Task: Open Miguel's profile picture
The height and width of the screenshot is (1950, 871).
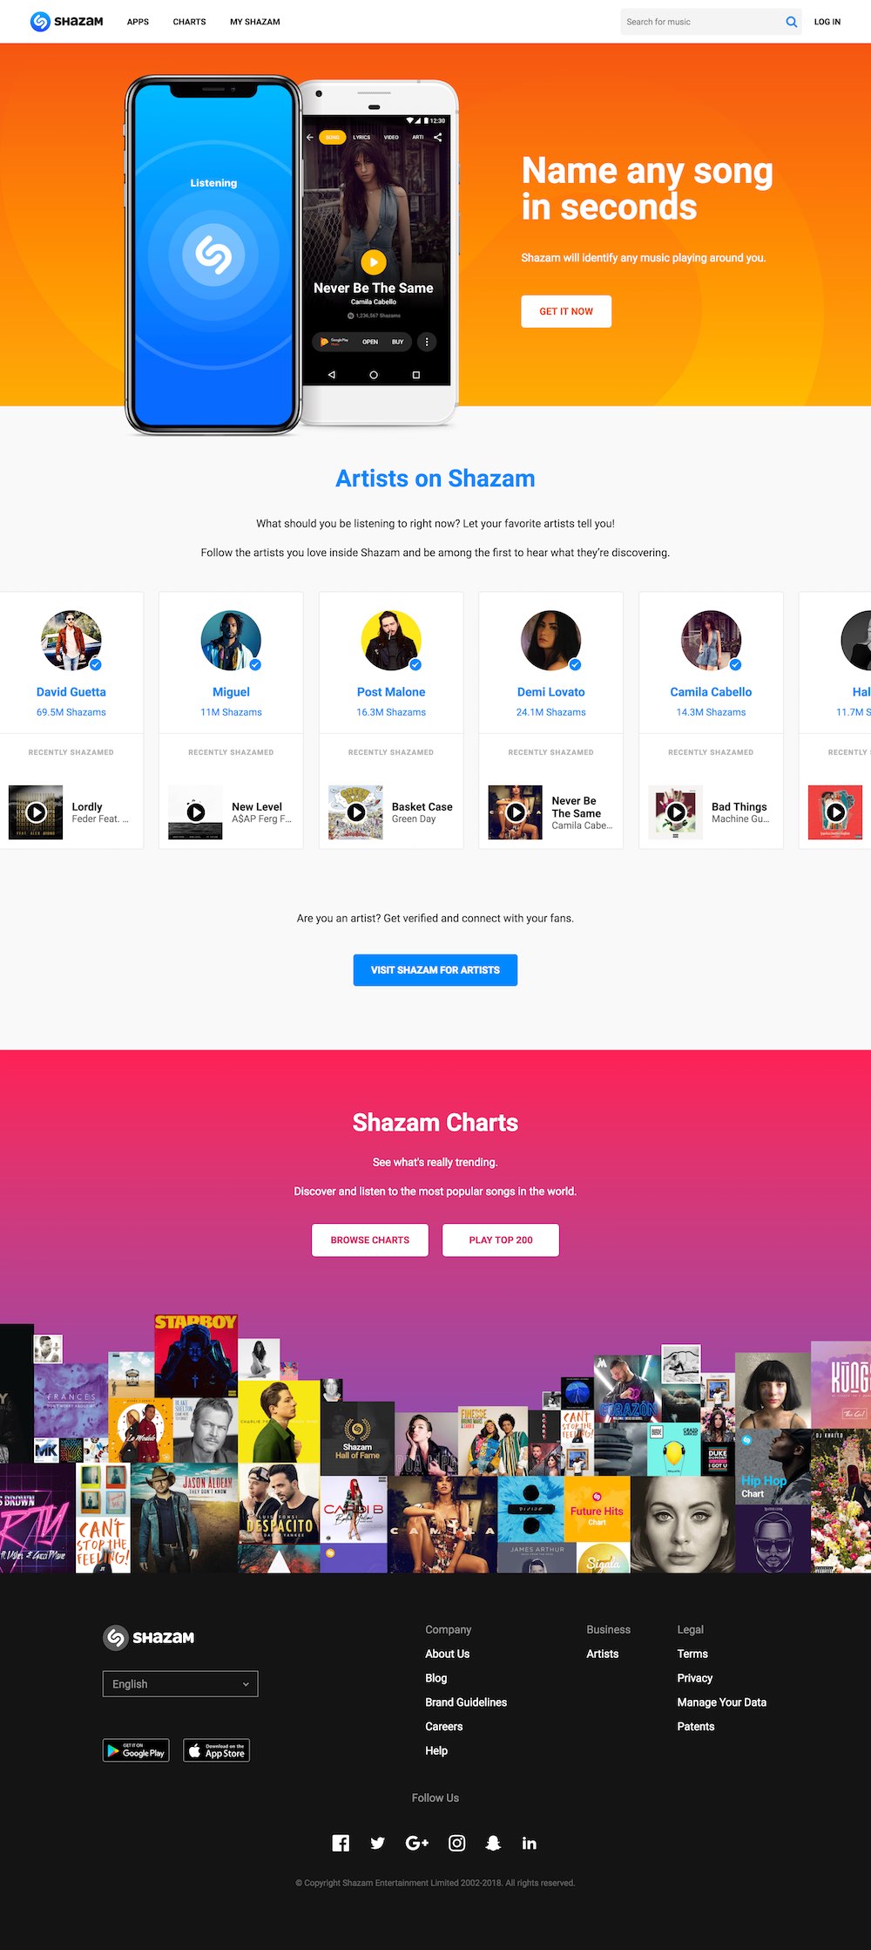Action: pos(231,641)
